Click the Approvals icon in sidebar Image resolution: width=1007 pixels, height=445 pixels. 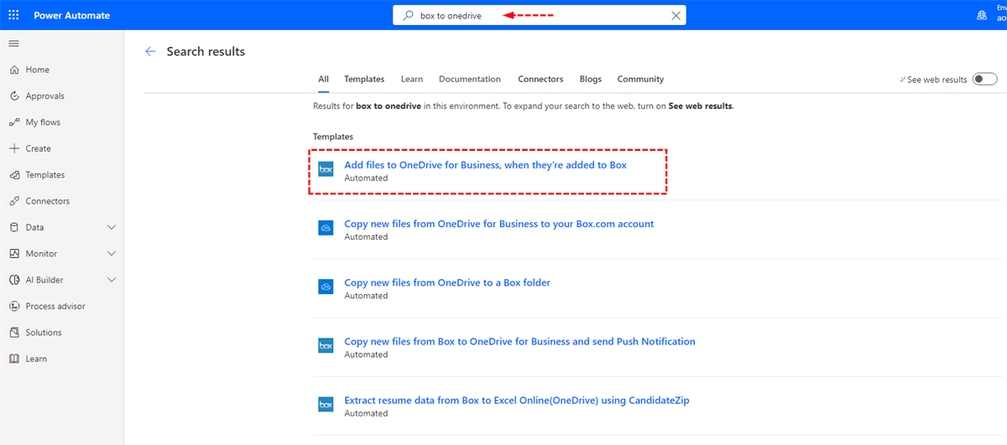point(13,96)
